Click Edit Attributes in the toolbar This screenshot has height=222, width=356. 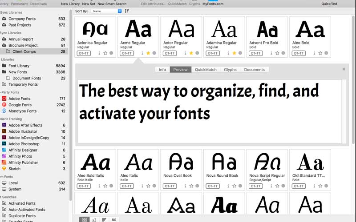point(153,4)
